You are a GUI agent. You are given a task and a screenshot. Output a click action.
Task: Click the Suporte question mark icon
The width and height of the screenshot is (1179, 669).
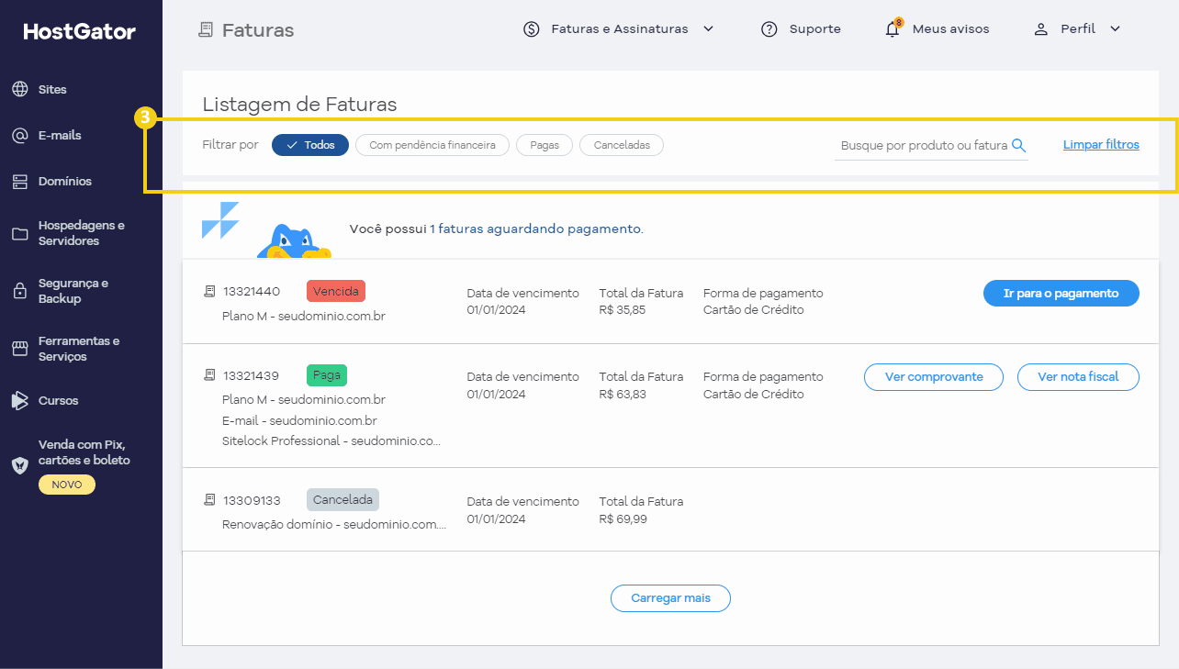[769, 29]
